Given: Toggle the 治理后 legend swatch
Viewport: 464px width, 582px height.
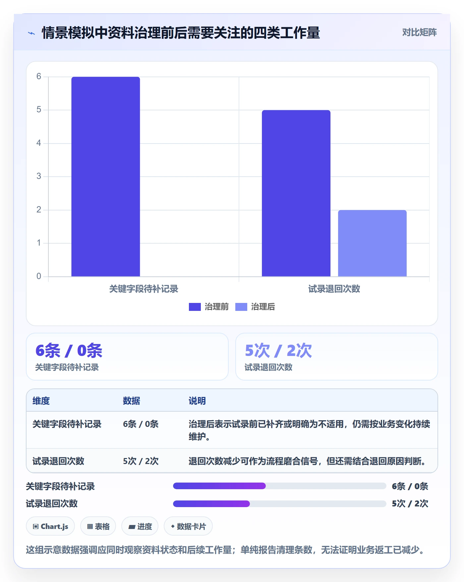Looking at the screenshot, I should 241,307.
